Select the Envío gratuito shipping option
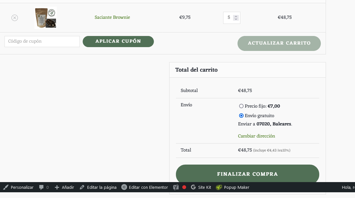Image resolution: width=355 pixels, height=198 pixels. coord(241,116)
